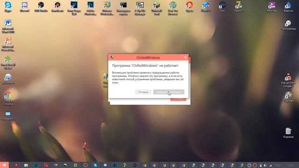Open the Skype desktop shortcut
Screen dimensions: 299x168
(x=8, y=7)
